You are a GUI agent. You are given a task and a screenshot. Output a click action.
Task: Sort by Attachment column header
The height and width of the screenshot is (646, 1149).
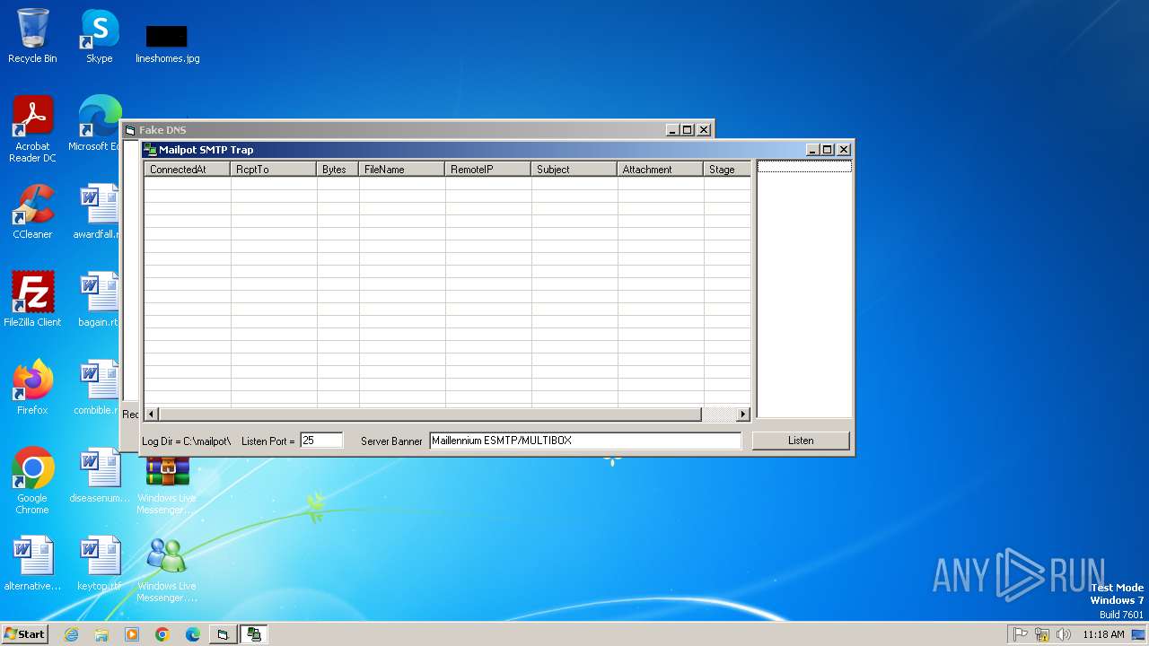[661, 169]
